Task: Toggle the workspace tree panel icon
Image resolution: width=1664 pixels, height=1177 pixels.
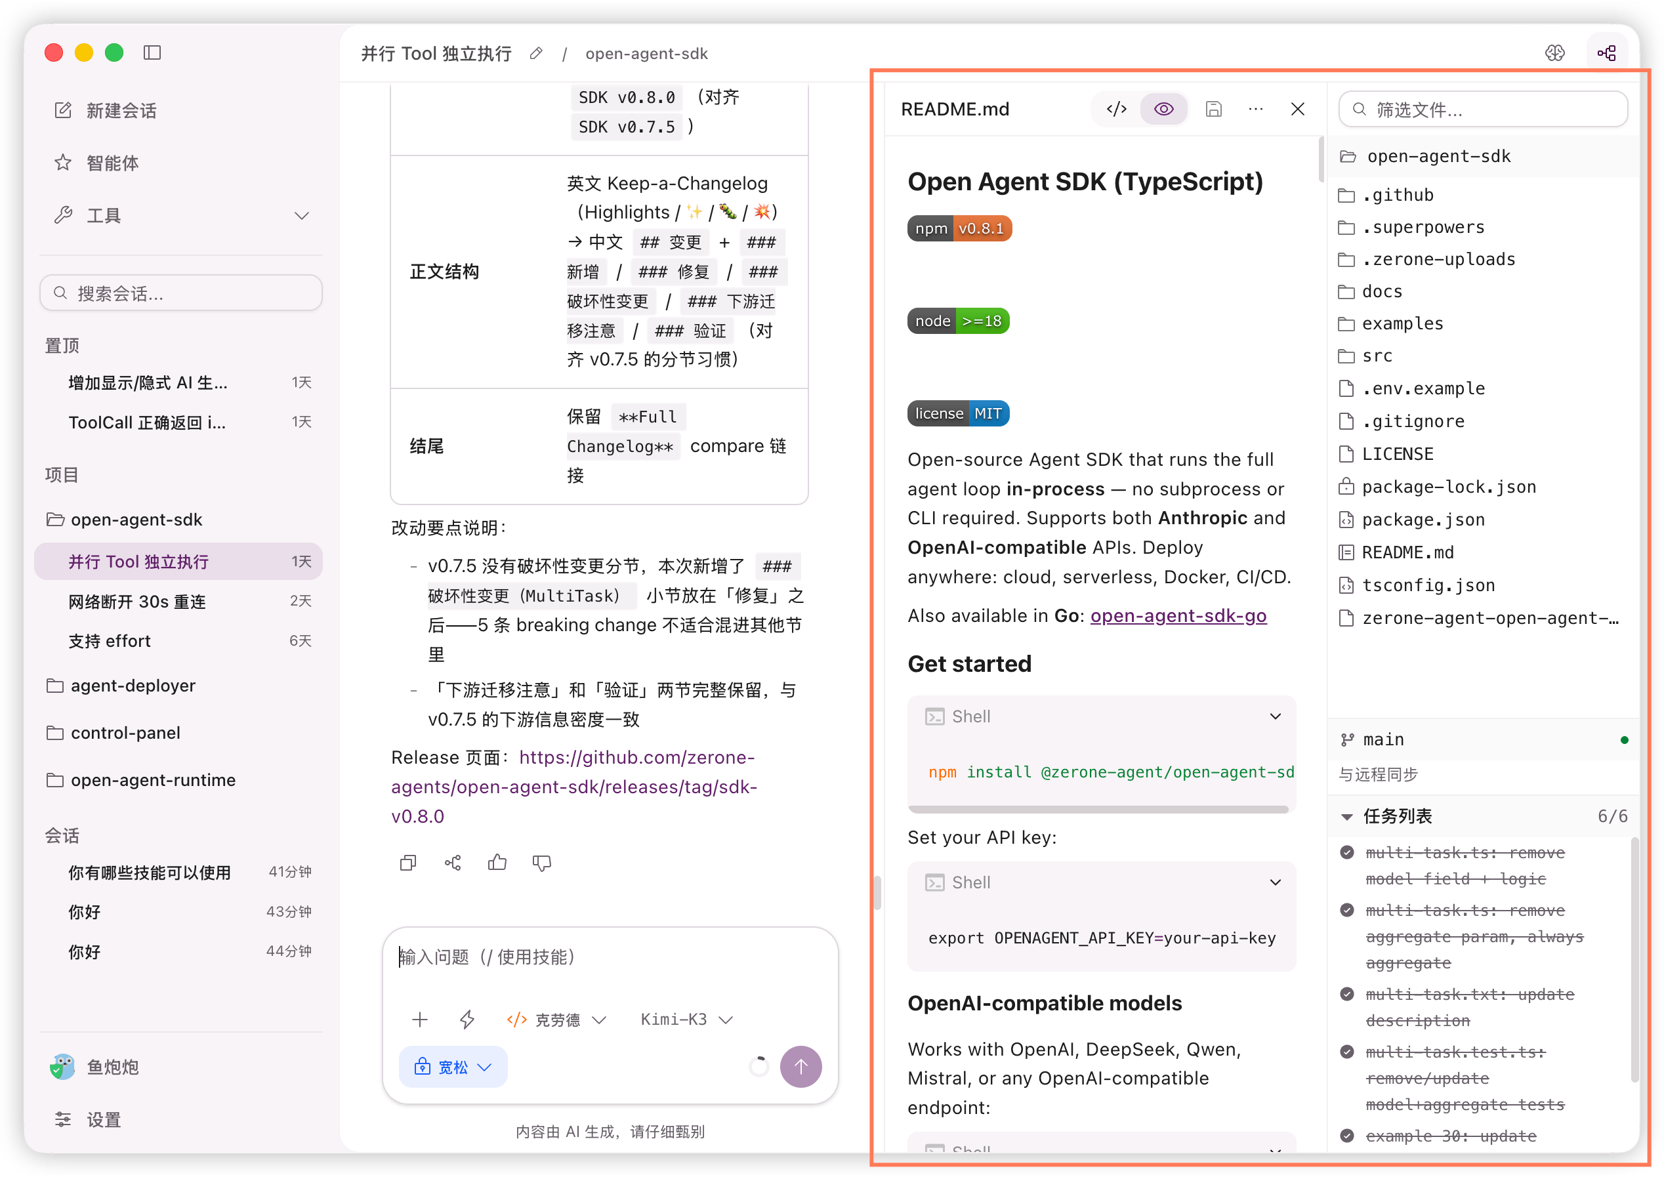Action: click(x=1607, y=52)
